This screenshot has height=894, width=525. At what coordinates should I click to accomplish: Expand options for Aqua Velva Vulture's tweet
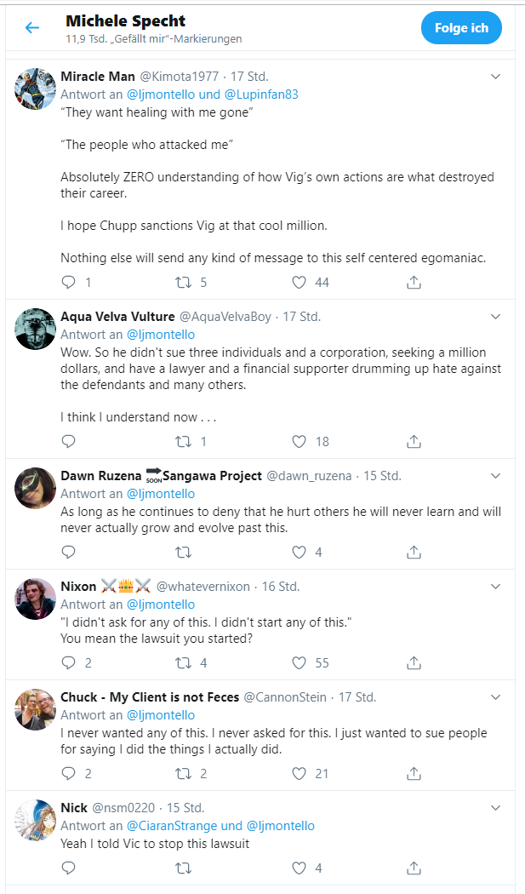(495, 317)
